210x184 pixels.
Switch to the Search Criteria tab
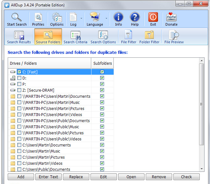click(x=75, y=37)
